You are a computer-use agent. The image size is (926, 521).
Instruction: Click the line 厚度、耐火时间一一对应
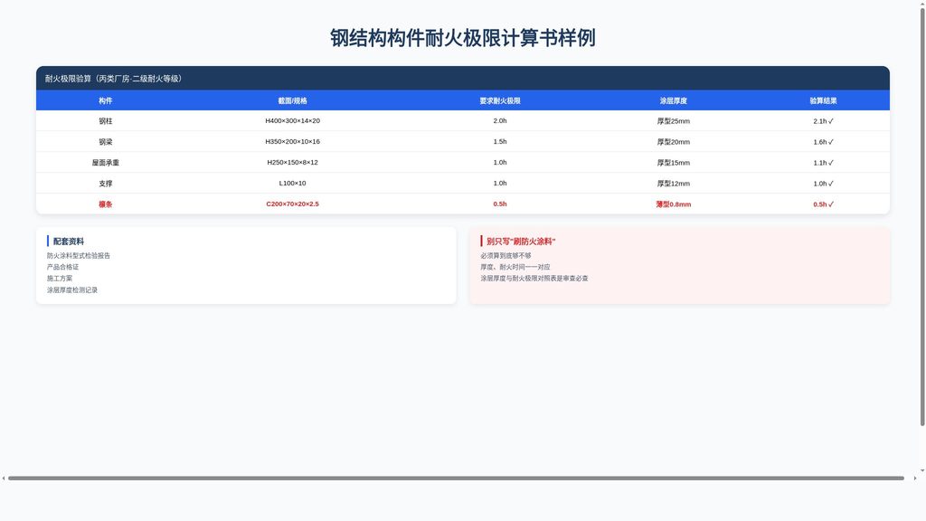[515, 267]
